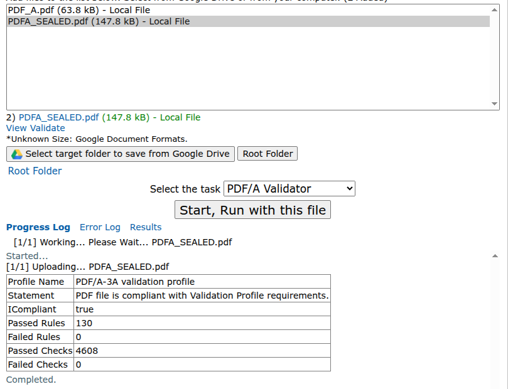The image size is (508, 389).
Task: Open the PDFA_SEALED.pdf link
Action: pos(53,117)
